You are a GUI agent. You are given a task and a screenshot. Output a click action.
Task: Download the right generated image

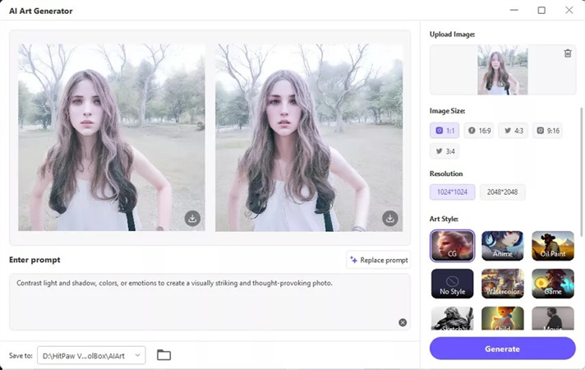390,219
